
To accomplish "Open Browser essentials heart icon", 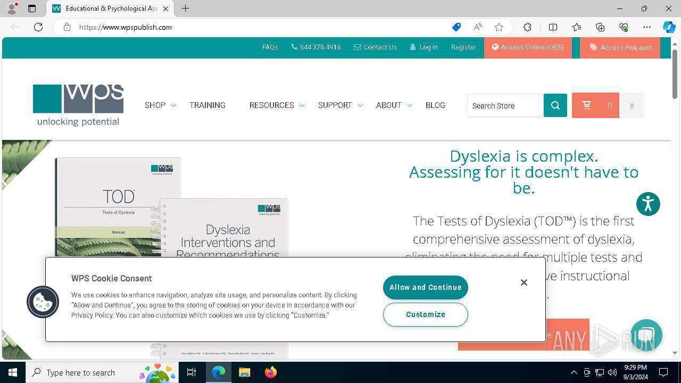I will pos(624,27).
